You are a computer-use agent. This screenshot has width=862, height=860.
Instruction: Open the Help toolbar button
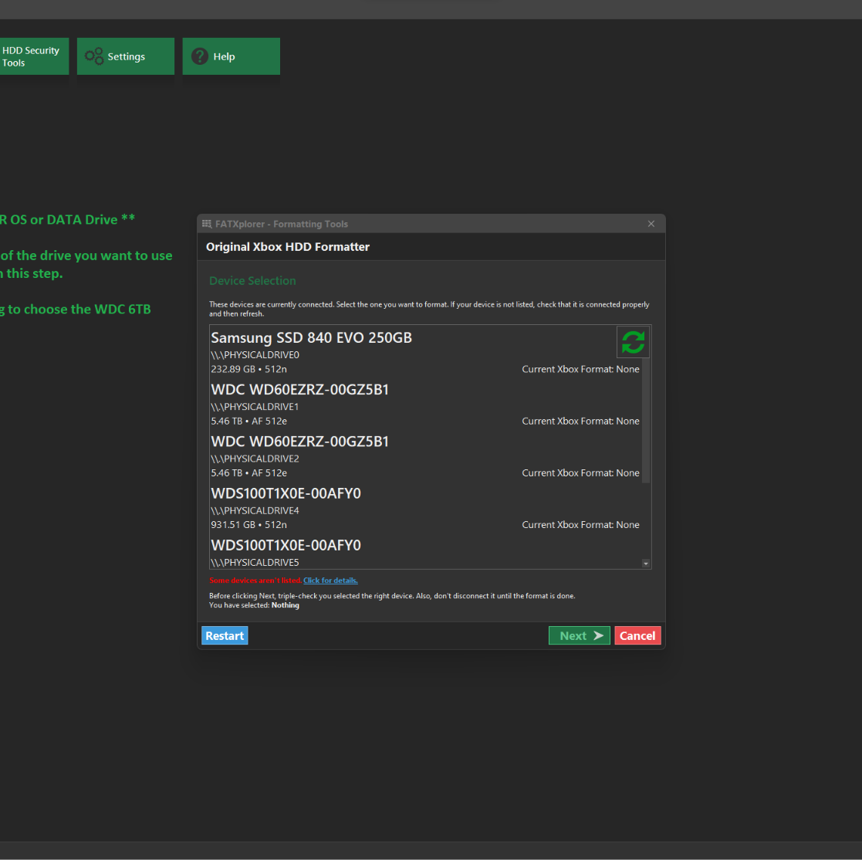(231, 56)
